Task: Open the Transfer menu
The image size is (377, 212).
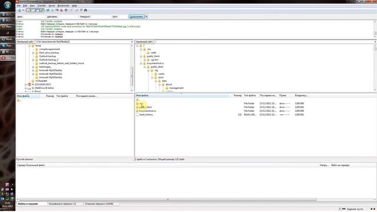Action: [x=42, y=5]
